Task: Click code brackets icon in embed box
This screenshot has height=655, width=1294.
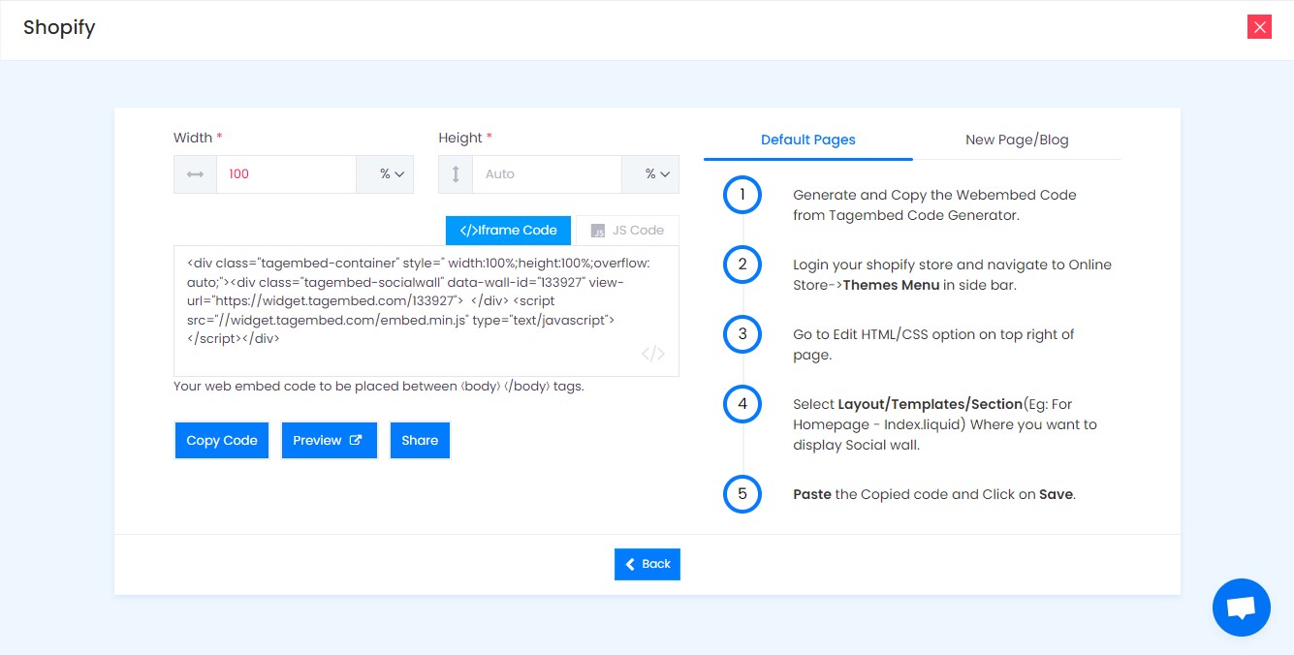Action: (653, 354)
